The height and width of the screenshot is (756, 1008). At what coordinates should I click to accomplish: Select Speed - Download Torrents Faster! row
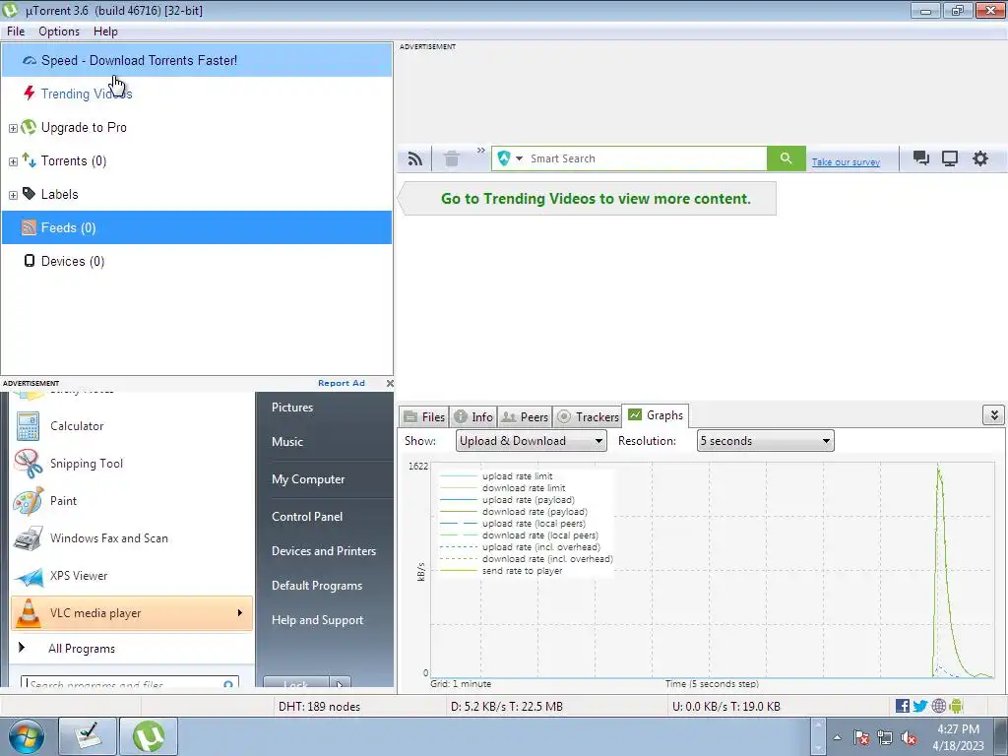[197, 60]
